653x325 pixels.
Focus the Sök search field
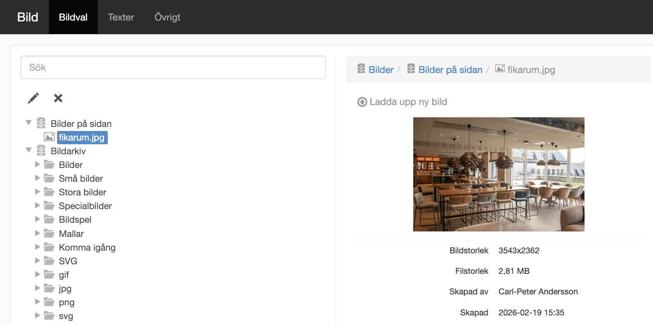(173, 68)
